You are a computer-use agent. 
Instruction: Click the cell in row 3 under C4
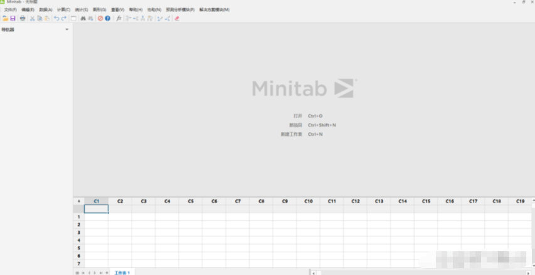click(167, 232)
